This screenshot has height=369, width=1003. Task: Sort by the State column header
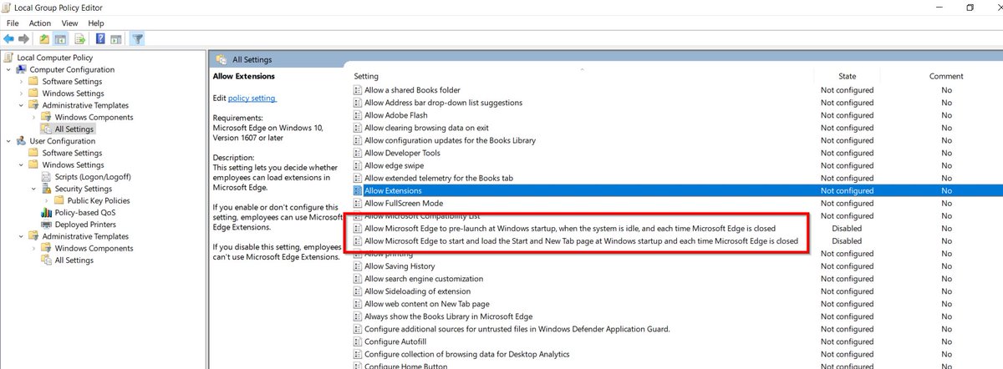[847, 76]
